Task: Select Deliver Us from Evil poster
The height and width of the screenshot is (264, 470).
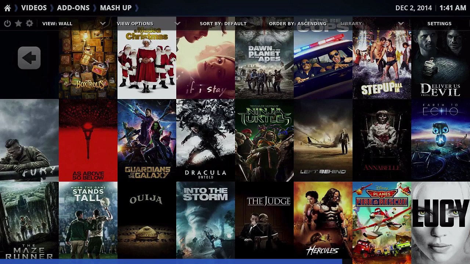Action: 441,58
